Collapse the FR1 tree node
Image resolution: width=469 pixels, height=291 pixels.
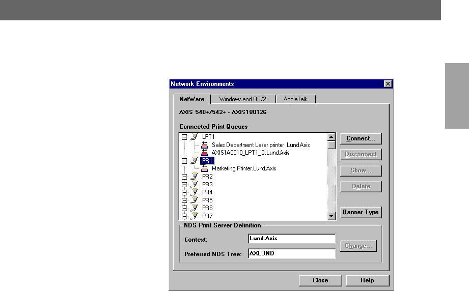pos(184,160)
